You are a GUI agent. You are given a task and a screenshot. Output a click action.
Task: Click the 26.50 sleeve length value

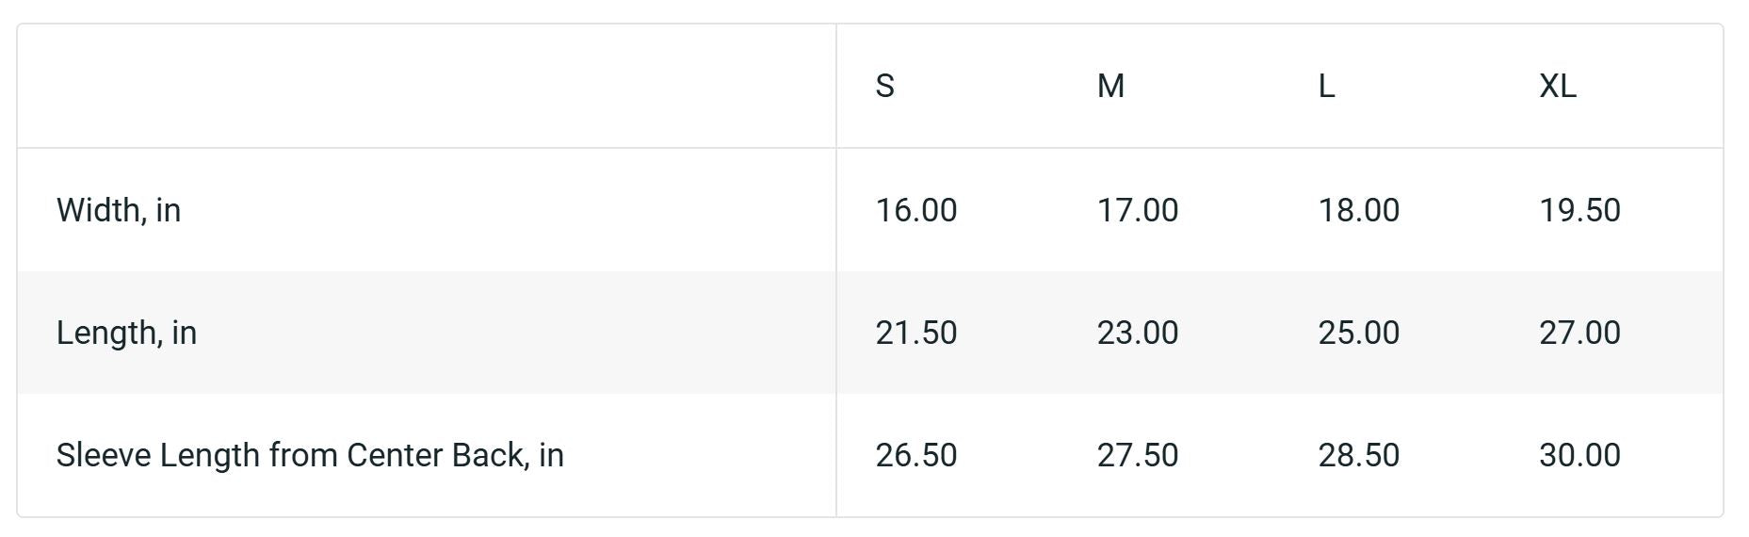tap(915, 455)
